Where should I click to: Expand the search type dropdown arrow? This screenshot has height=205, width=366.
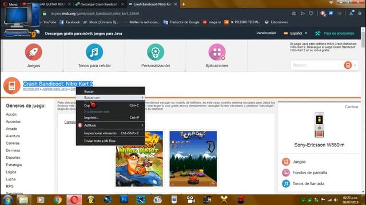tap(355, 65)
